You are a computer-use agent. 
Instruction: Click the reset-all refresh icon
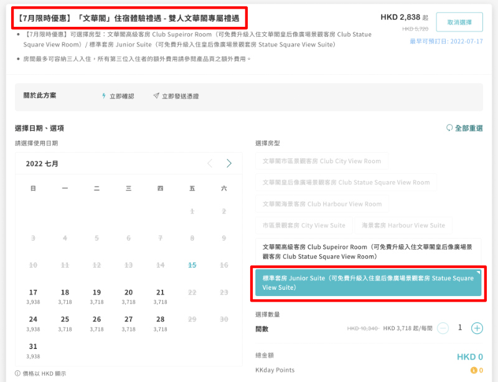click(x=449, y=128)
